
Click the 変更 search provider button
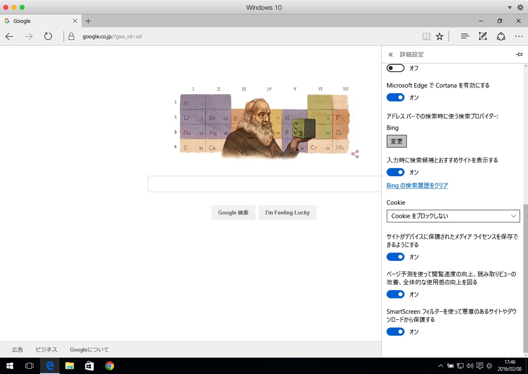coord(397,141)
